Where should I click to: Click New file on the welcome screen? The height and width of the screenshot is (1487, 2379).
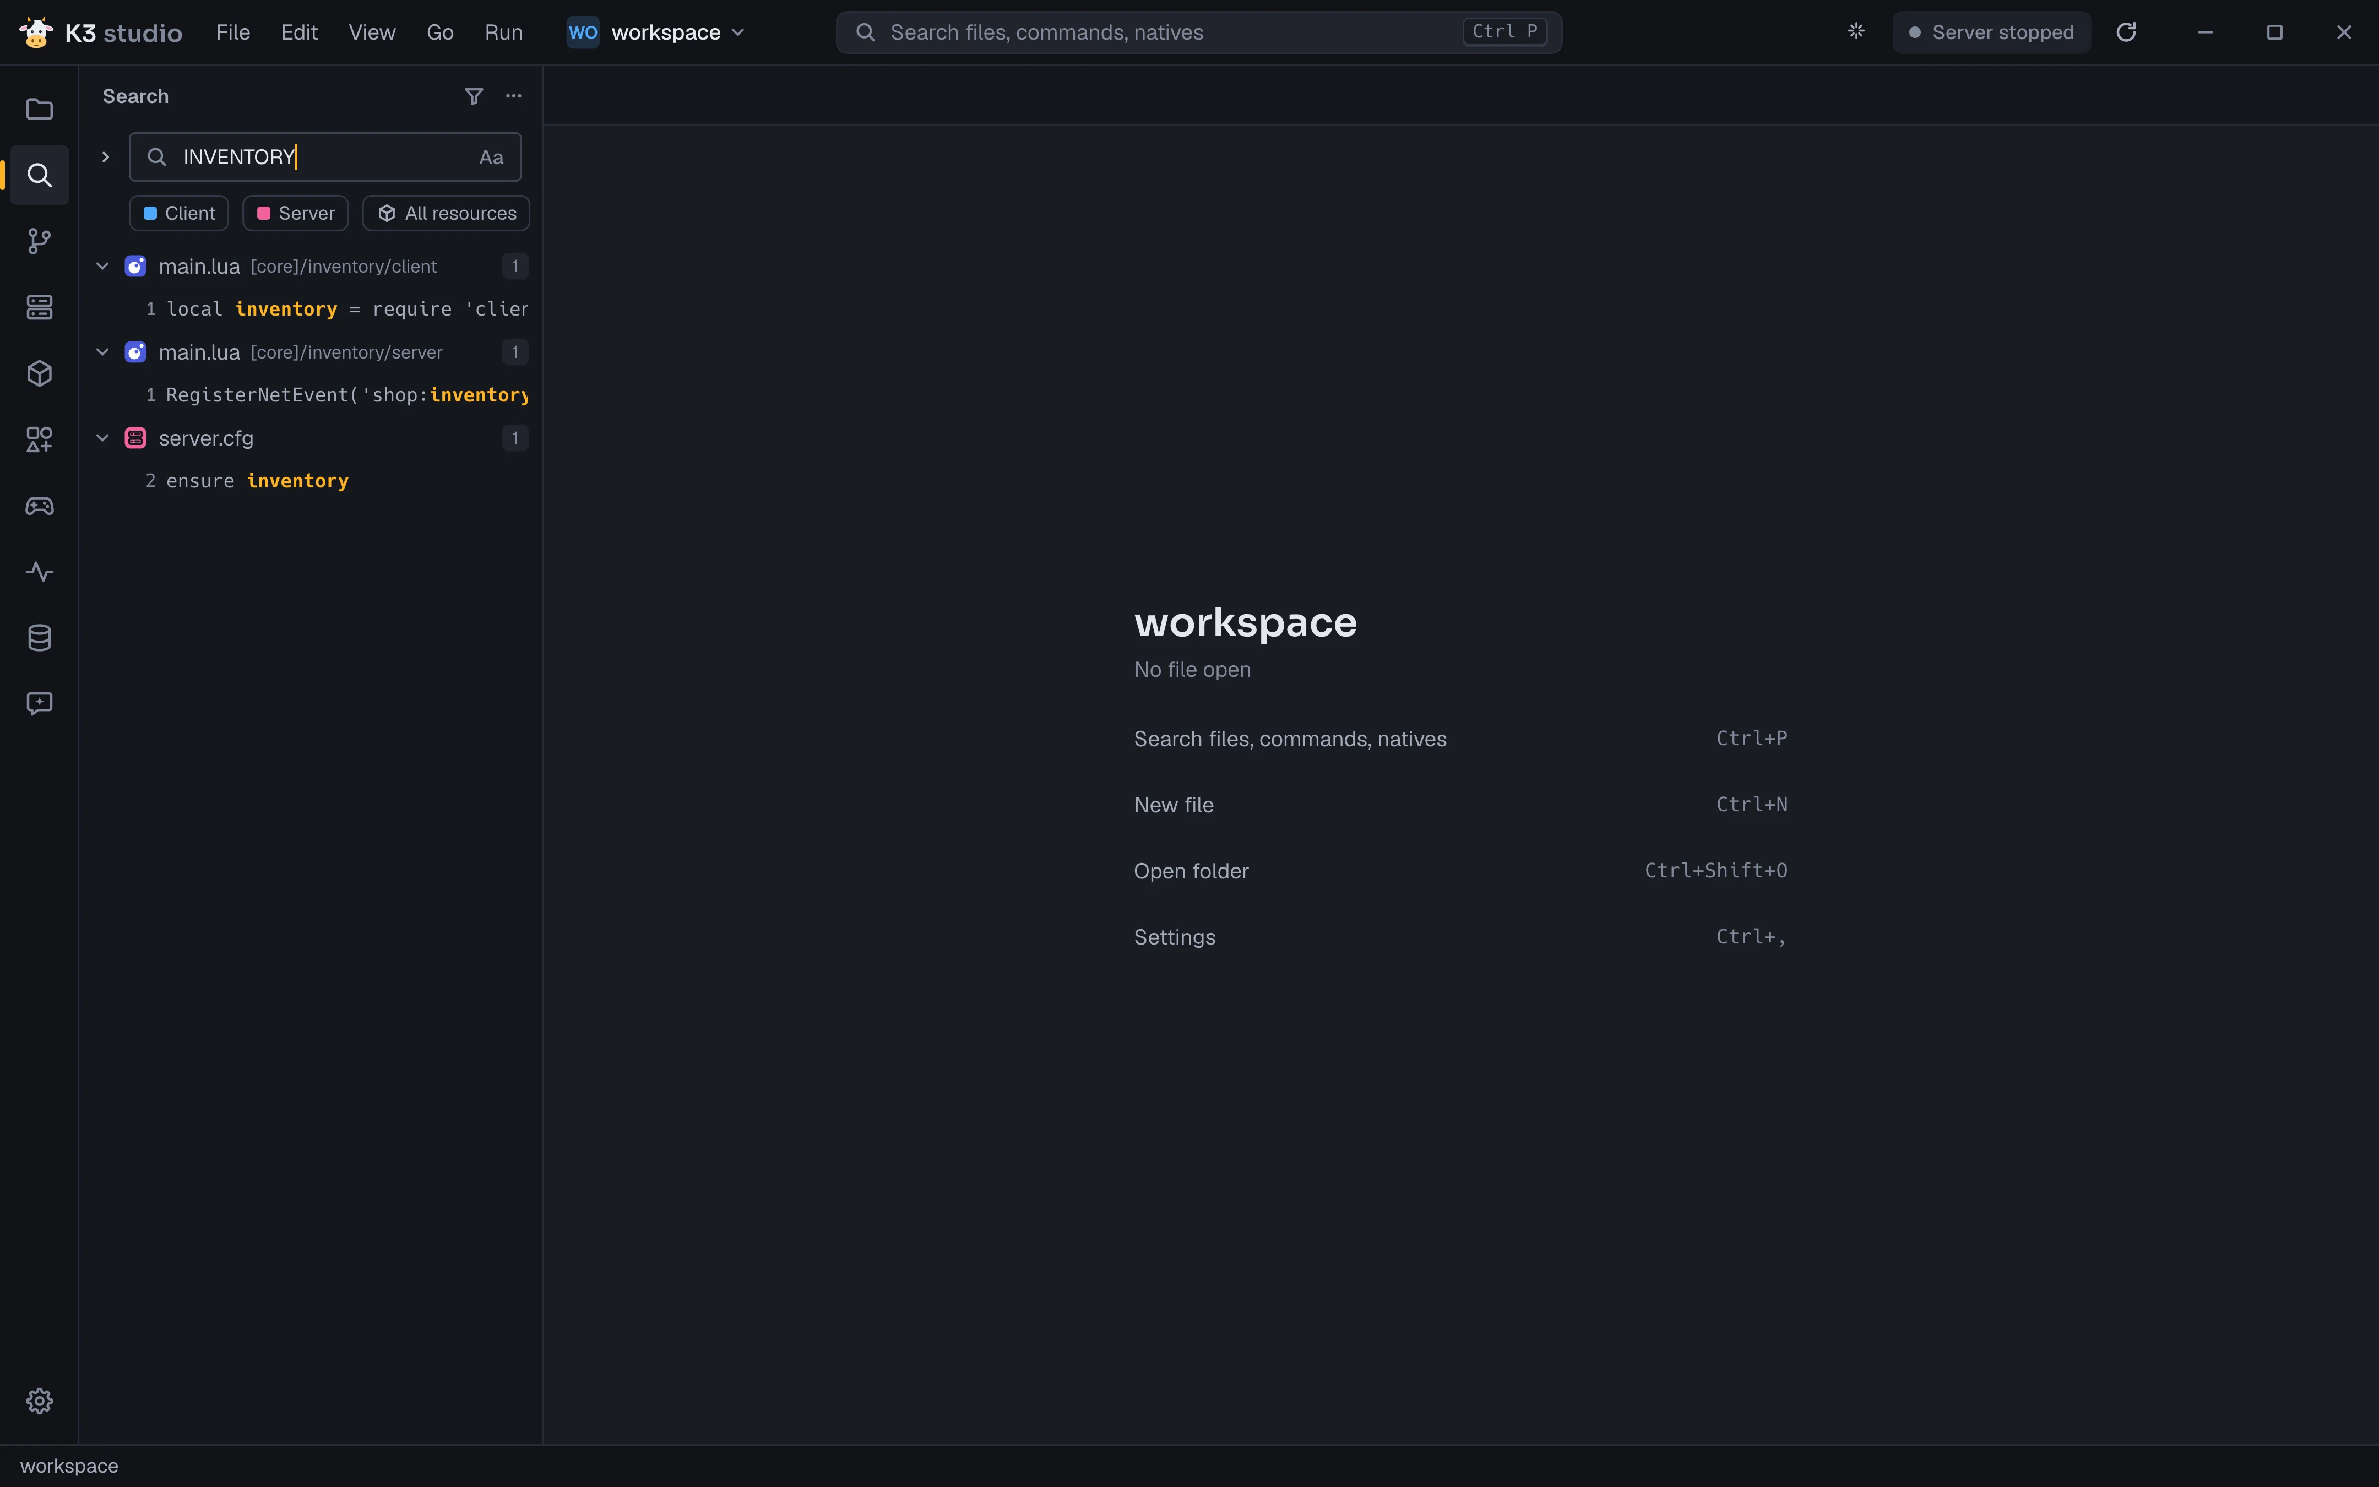tap(1461, 805)
